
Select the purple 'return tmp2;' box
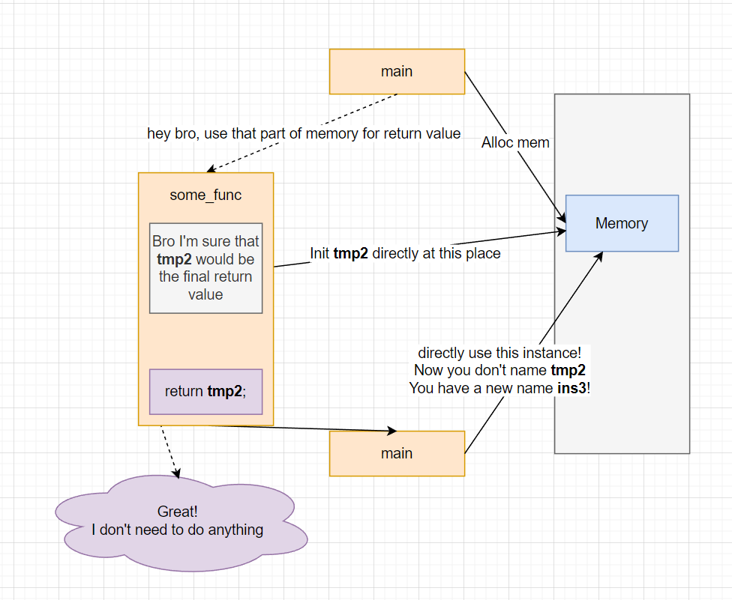[205, 392]
